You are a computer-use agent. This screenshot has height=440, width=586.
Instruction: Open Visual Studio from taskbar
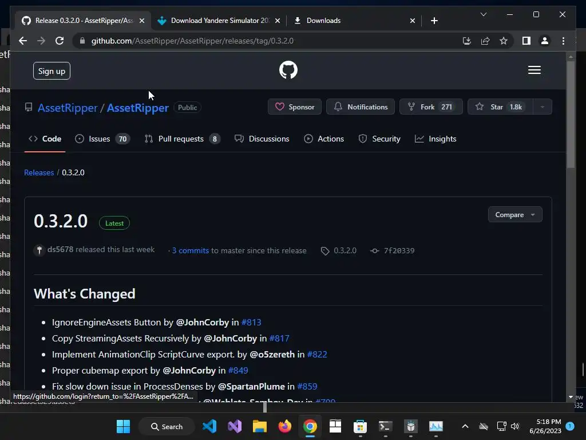[x=235, y=426]
